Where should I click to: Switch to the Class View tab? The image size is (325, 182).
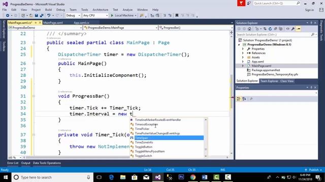point(287,81)
